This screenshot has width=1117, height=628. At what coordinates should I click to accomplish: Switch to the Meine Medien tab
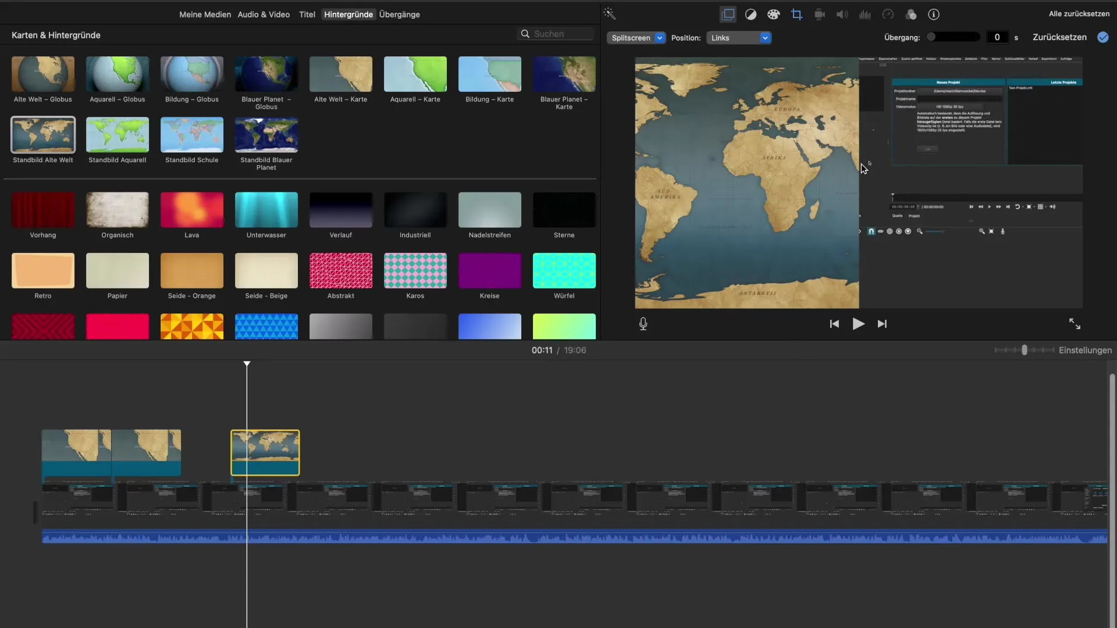(205, 15)
